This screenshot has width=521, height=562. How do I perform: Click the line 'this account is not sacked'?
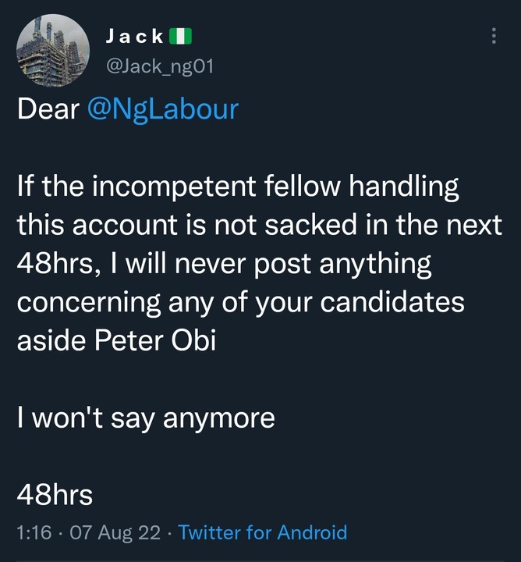coord(259,226)
